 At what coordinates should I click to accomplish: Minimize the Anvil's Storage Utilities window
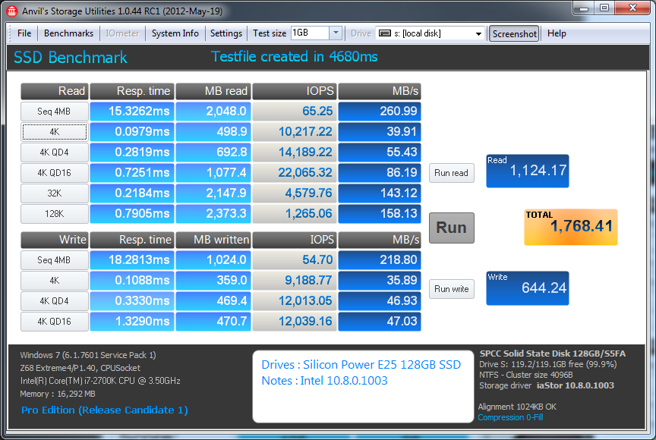coord(584,8)
